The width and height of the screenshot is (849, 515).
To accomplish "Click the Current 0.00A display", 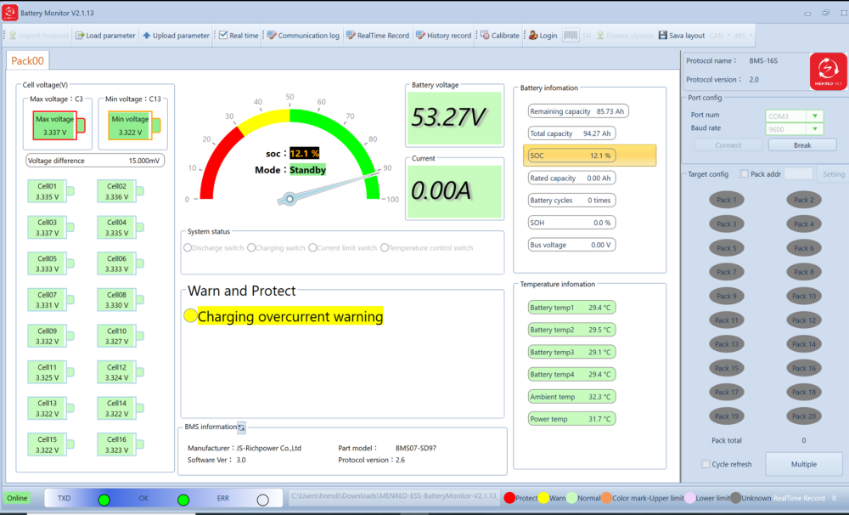I will [454, 191].
